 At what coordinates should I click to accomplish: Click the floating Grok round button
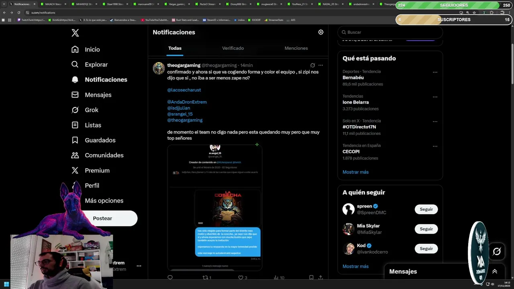click(497, 252)
